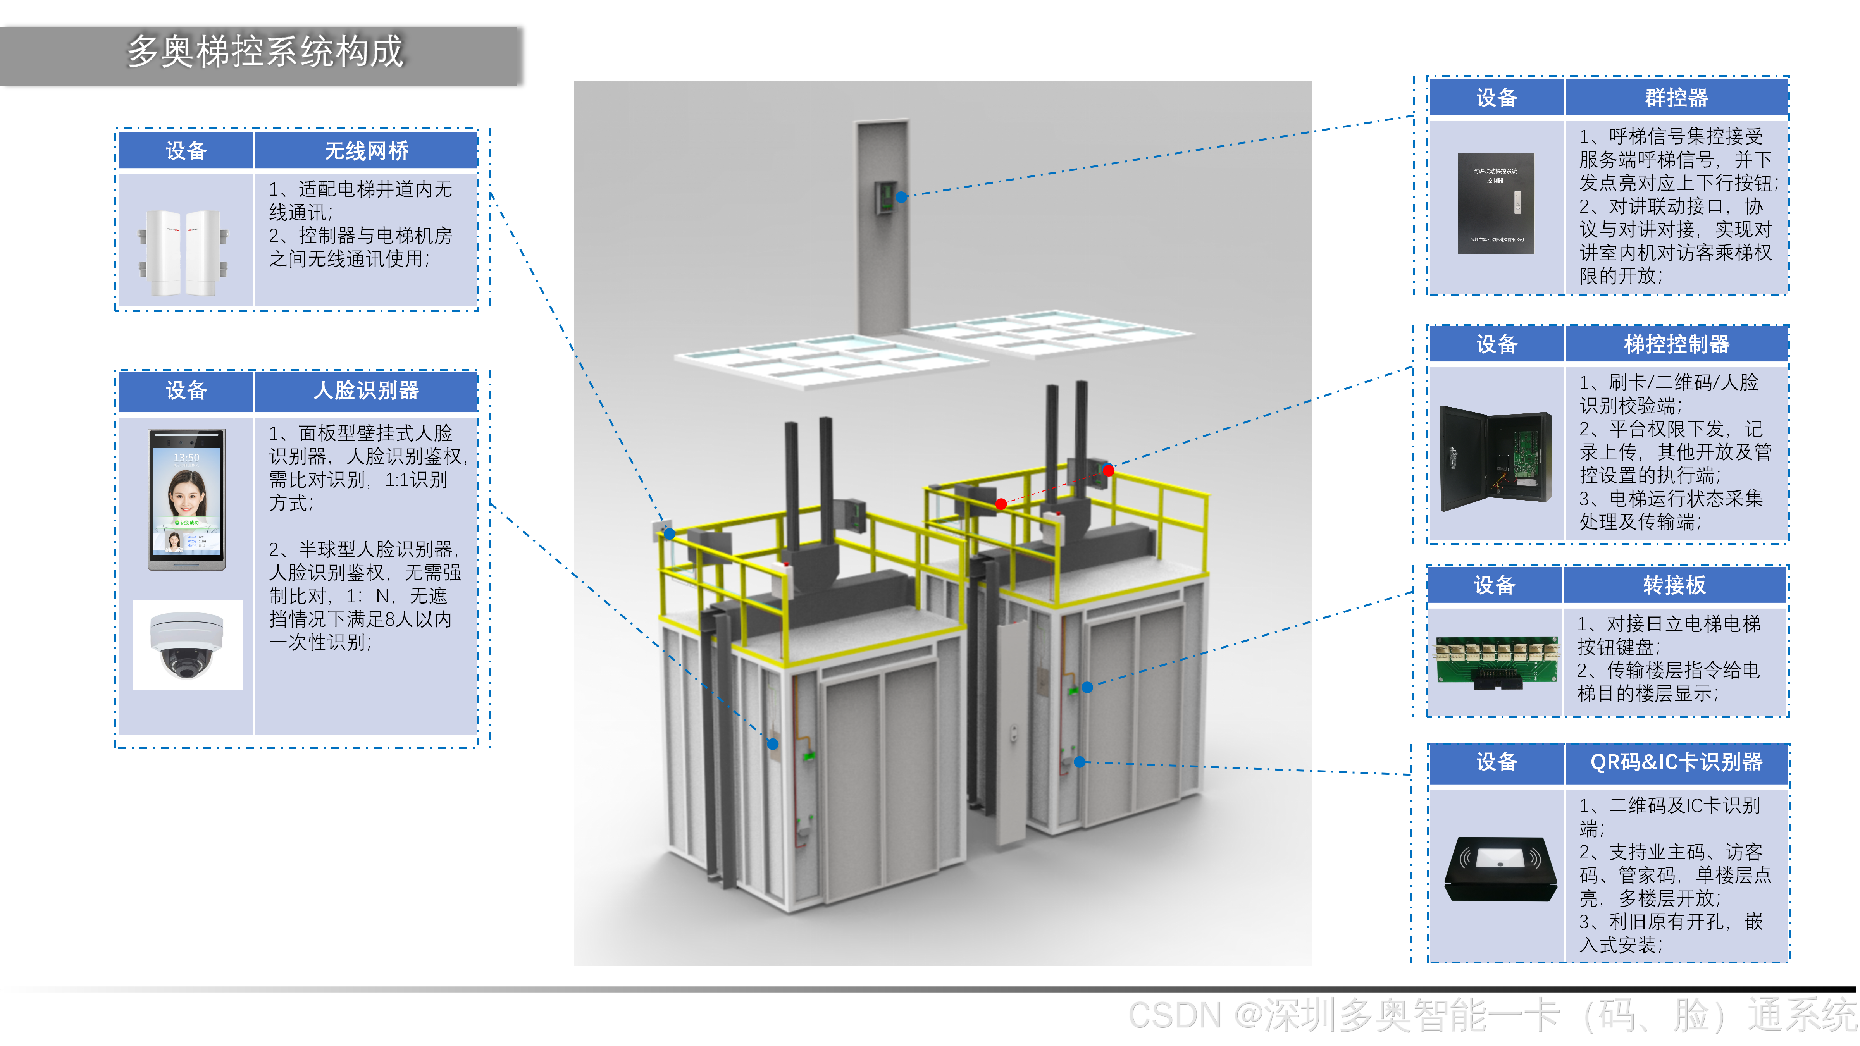The image size is (1860, 1046).
Task: Click the blue dot at left elevator railing corner
Action: pyautogui.click(x=669, y=533)
